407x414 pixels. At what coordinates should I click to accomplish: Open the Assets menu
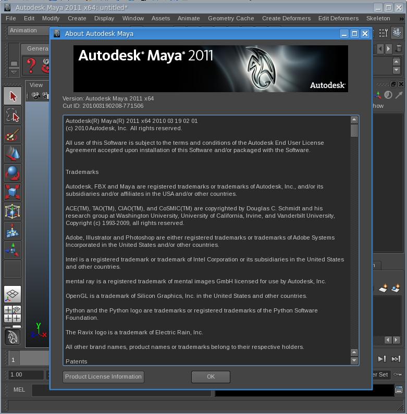(161, 18)
